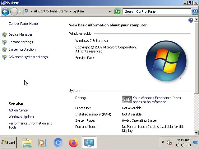The height and width of the screenshot is (149, 199).
Task: Click the search magnifier icon
Action: [x=195, y=11]
